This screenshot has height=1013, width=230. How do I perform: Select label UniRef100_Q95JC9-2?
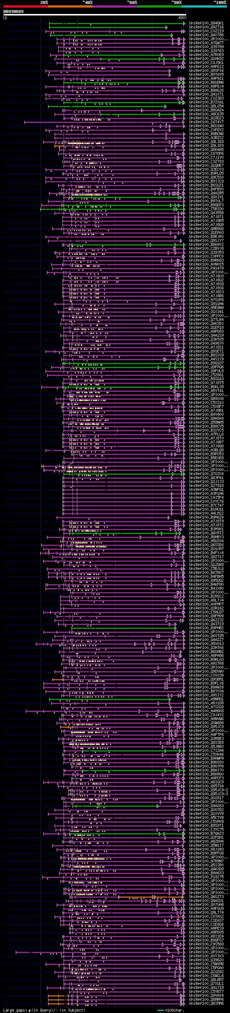(208, 790)
